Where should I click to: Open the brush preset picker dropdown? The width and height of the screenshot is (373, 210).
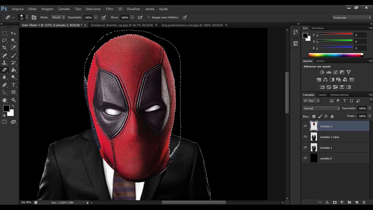click(27, 17)
